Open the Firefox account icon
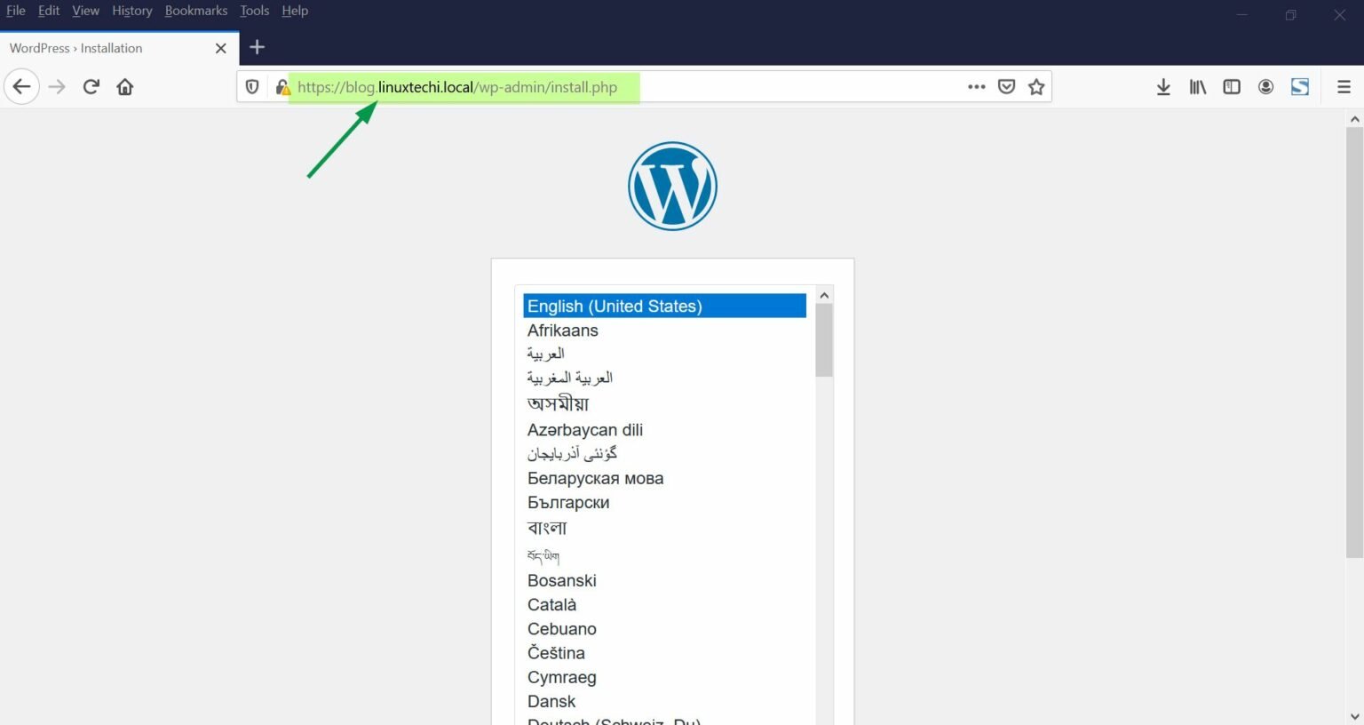1364x725 pixels. tap(1266, 87)
